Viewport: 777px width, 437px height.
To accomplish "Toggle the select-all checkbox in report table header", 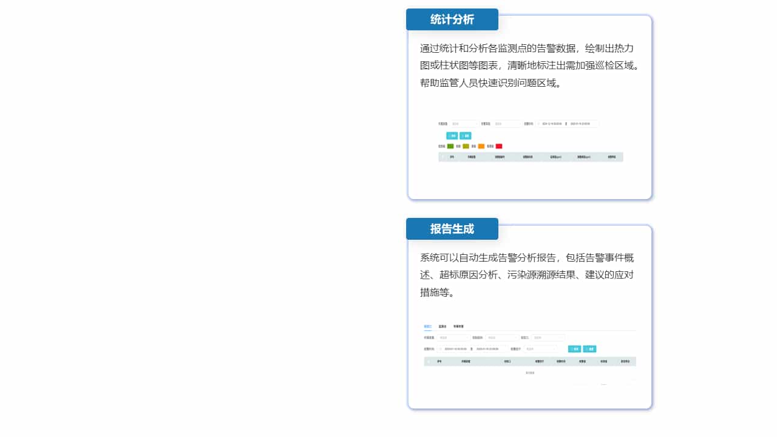I will (429, 362).
